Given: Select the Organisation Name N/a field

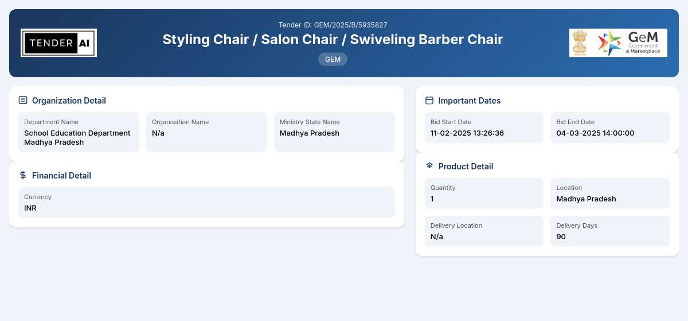Looking at the screenshot, I should click(206, 132).
